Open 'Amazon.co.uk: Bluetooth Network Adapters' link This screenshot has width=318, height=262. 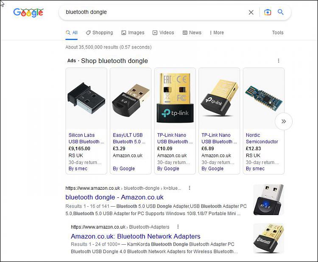(x=136, y=236)
